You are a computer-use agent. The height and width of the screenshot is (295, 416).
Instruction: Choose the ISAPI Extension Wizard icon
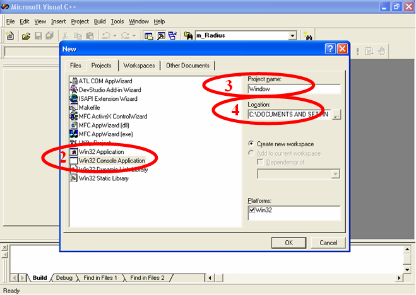click(x=74, y=99)
